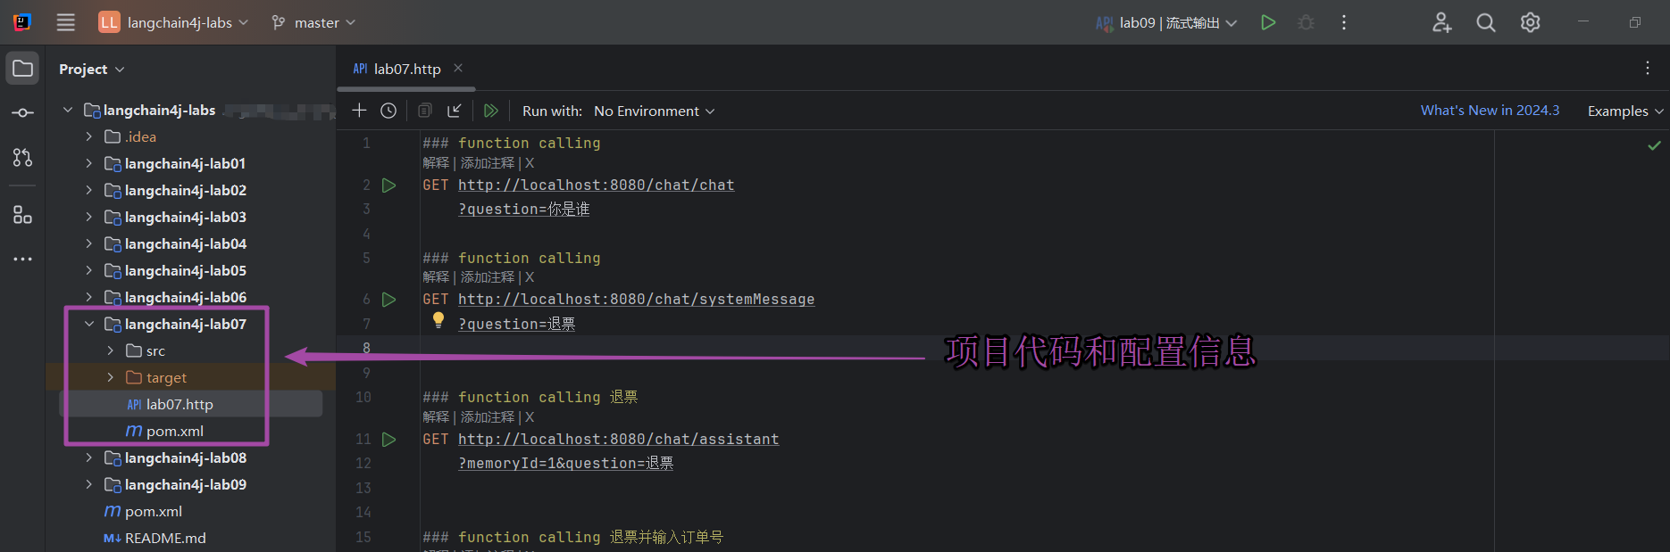Click the copy/convert request icon
The width and height of the screenshot is (1670, 552).
[x=425, y=111]
